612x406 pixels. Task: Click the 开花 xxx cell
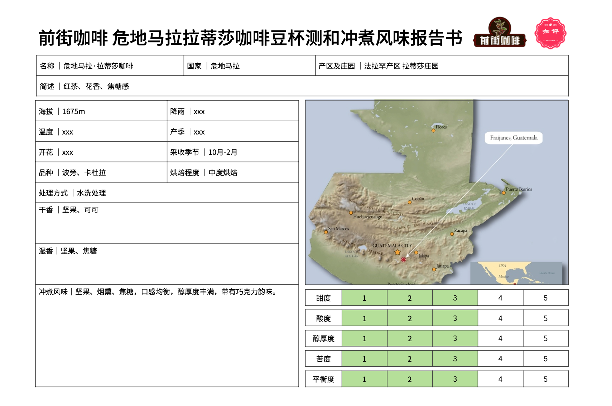click(x=101, y=152)
